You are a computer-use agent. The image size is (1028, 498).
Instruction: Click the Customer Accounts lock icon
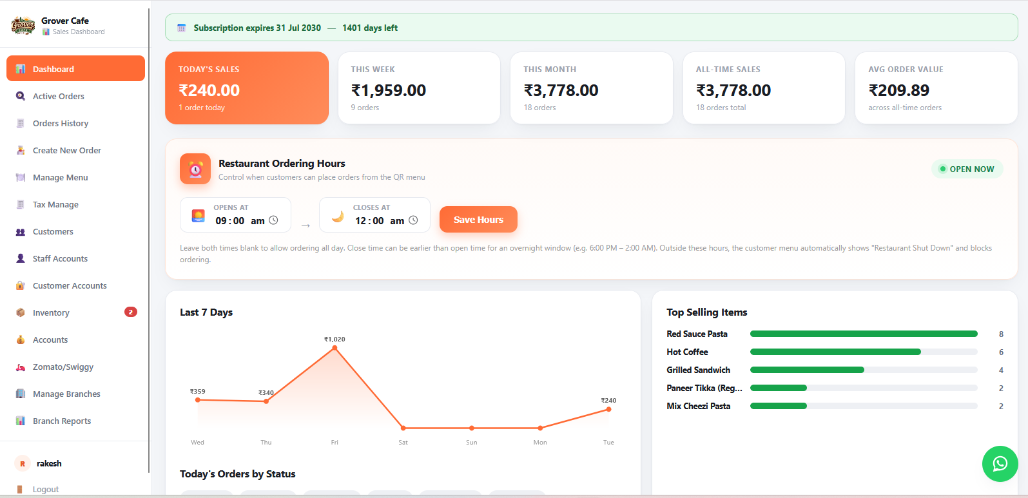[21, 285]
